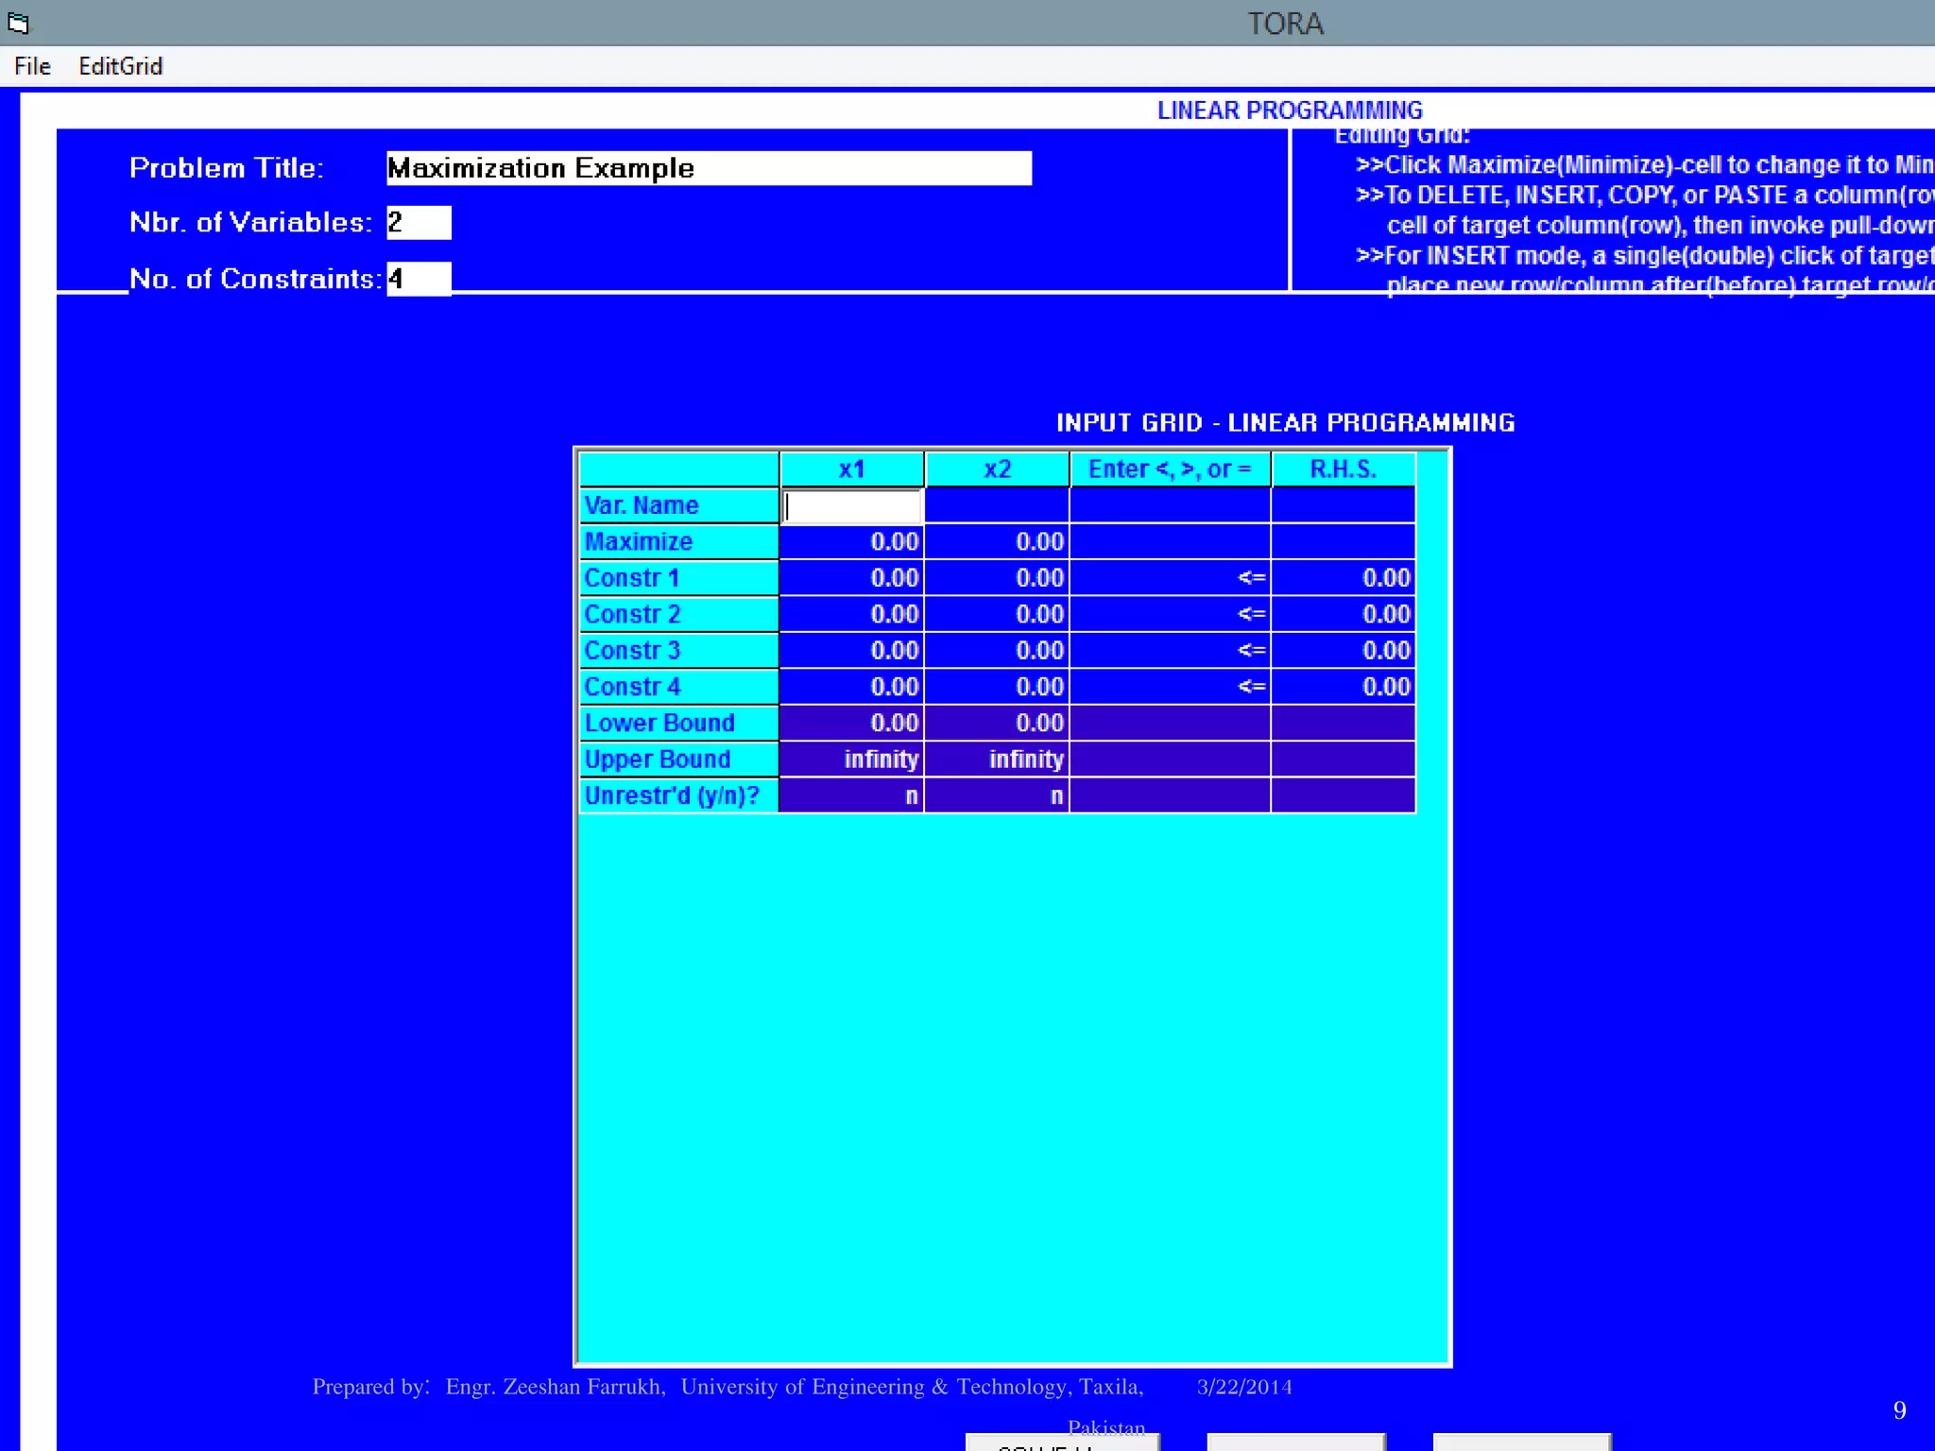The height and width of the screenshot is (1451, 1935).
Task: Select the x2 column header
Action: pyautogui.click(x=997, y=469)
